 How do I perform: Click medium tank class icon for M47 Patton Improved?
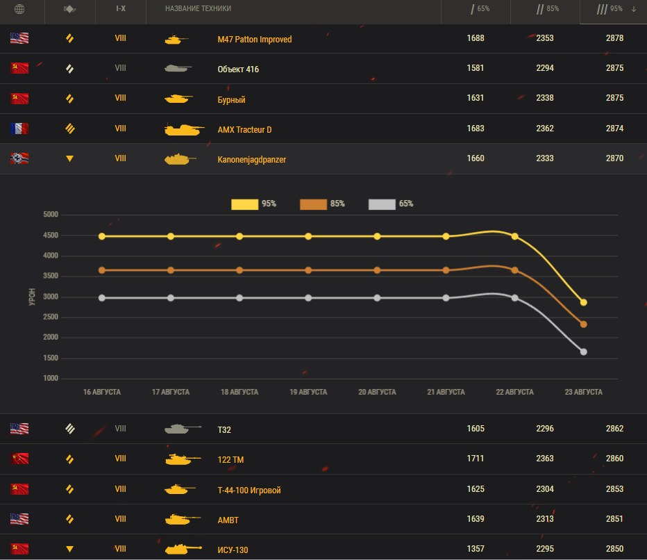(69, 38)
